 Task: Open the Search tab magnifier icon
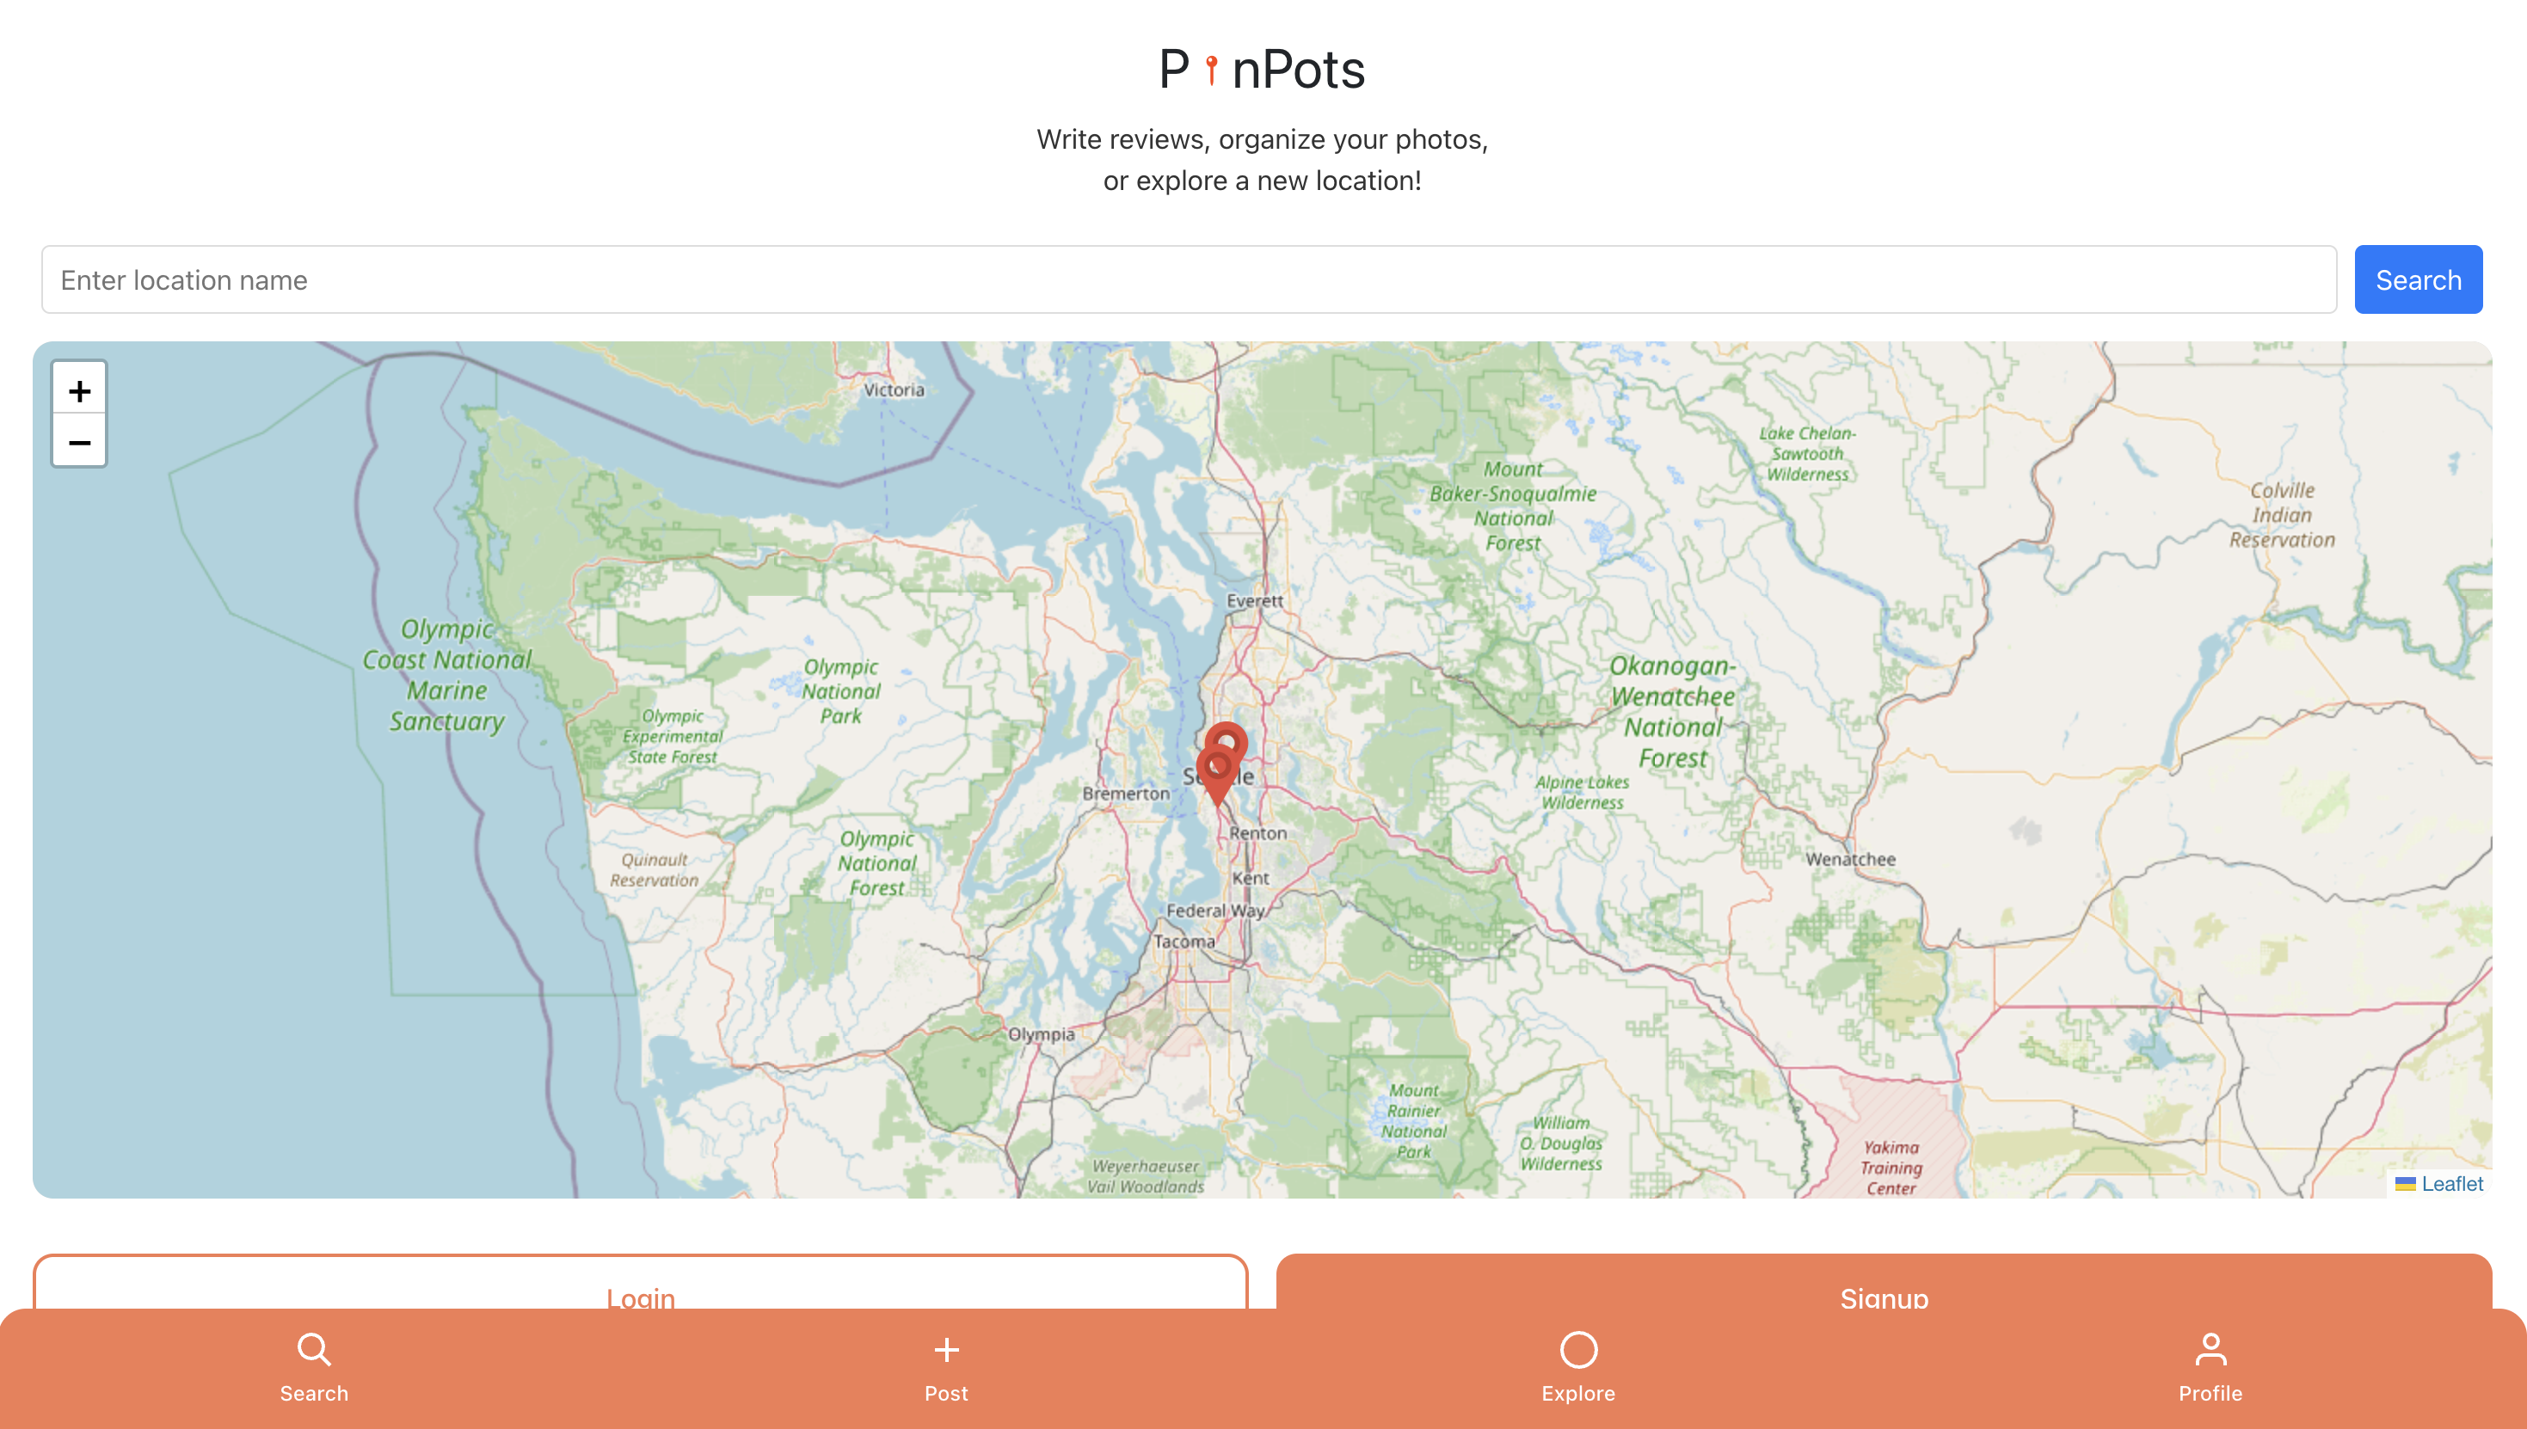point(314,1350)
